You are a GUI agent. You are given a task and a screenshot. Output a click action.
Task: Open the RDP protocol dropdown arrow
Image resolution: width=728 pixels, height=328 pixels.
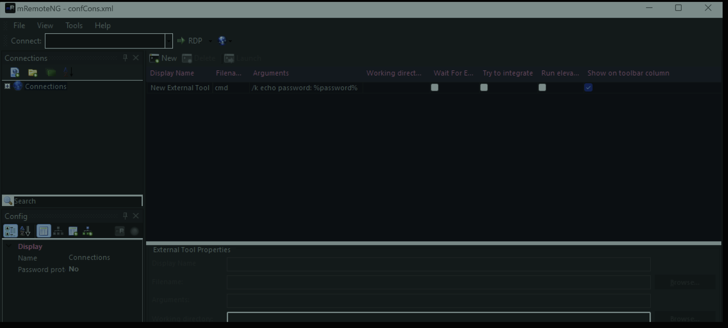[x=210, y=41]
